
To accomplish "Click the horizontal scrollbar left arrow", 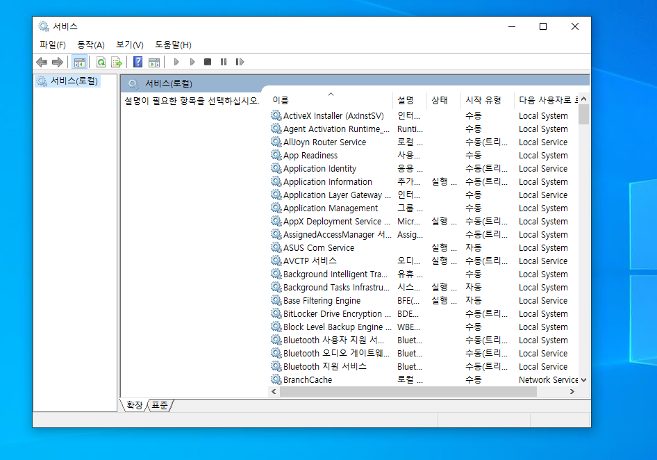I will click(274, 391).
